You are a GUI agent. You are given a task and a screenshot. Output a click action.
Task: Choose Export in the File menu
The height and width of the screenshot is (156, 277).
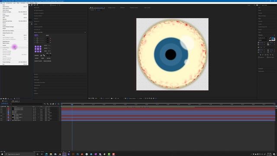pyautogui.click(x=14, y=29)
